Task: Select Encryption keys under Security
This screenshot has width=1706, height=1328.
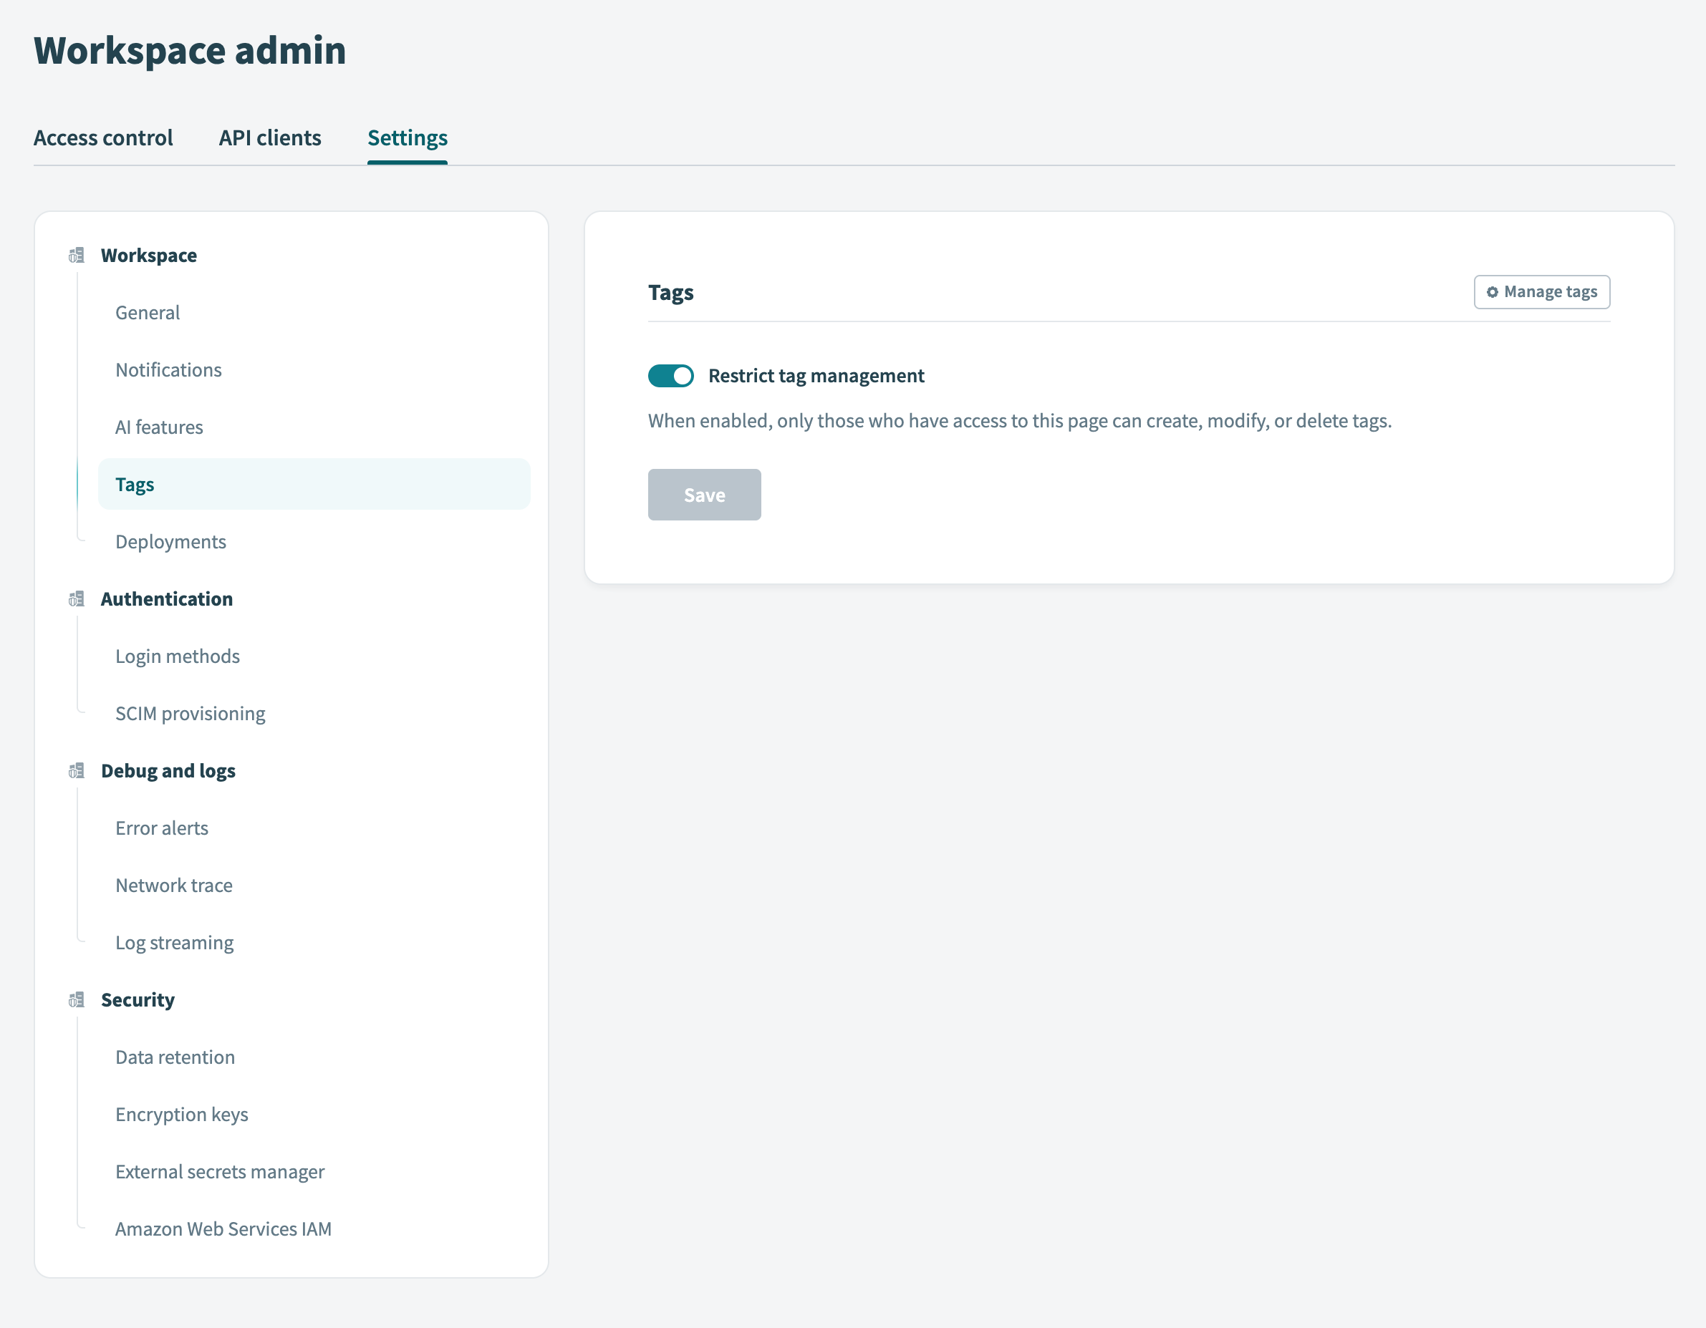Action: pyautogui.click(x=181, y=1114)
